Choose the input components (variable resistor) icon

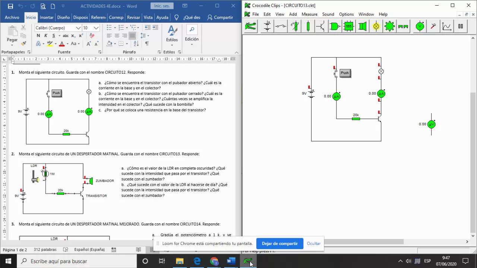coord(294,26)
